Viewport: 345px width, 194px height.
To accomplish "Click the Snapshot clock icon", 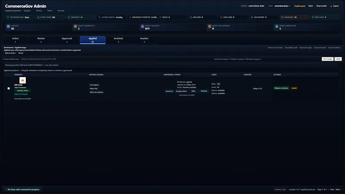I will pos(69,17).
